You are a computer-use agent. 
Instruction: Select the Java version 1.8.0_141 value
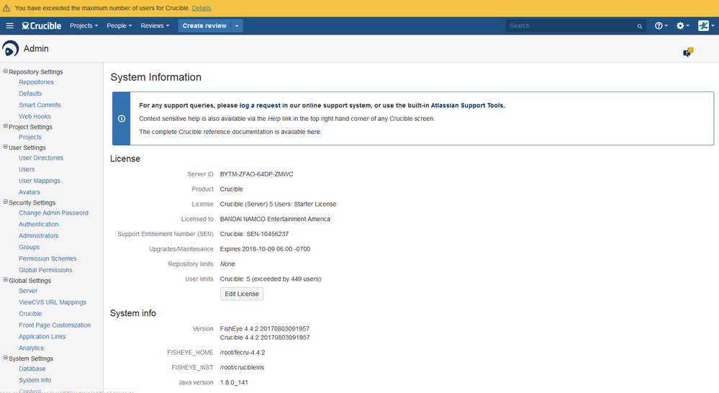point(234,382)
